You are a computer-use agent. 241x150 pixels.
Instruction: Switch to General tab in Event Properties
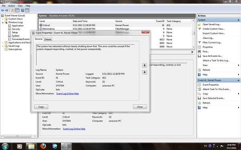[x=39, y=39]
